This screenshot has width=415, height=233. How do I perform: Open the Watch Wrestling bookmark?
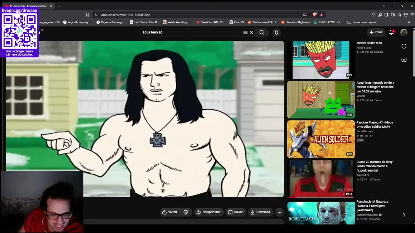(x=177, y=22)
